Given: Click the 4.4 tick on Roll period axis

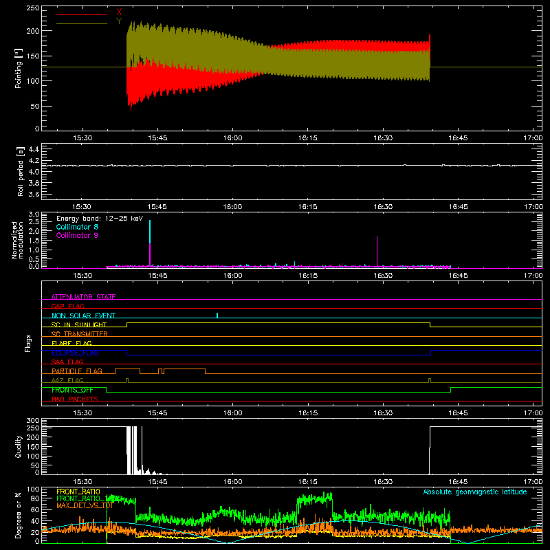Looking at the screenshot, I should click(34, 149).
